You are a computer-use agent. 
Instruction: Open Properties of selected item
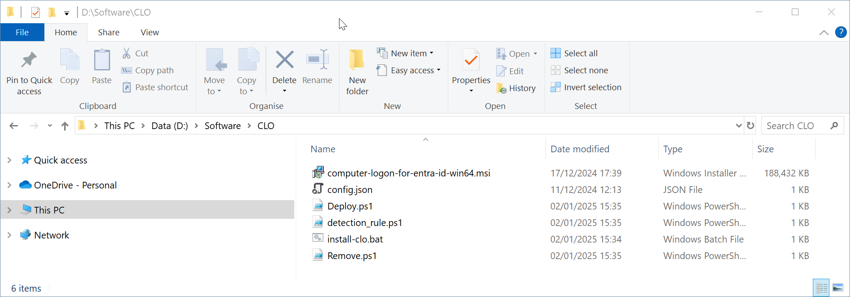click(471, 61)
